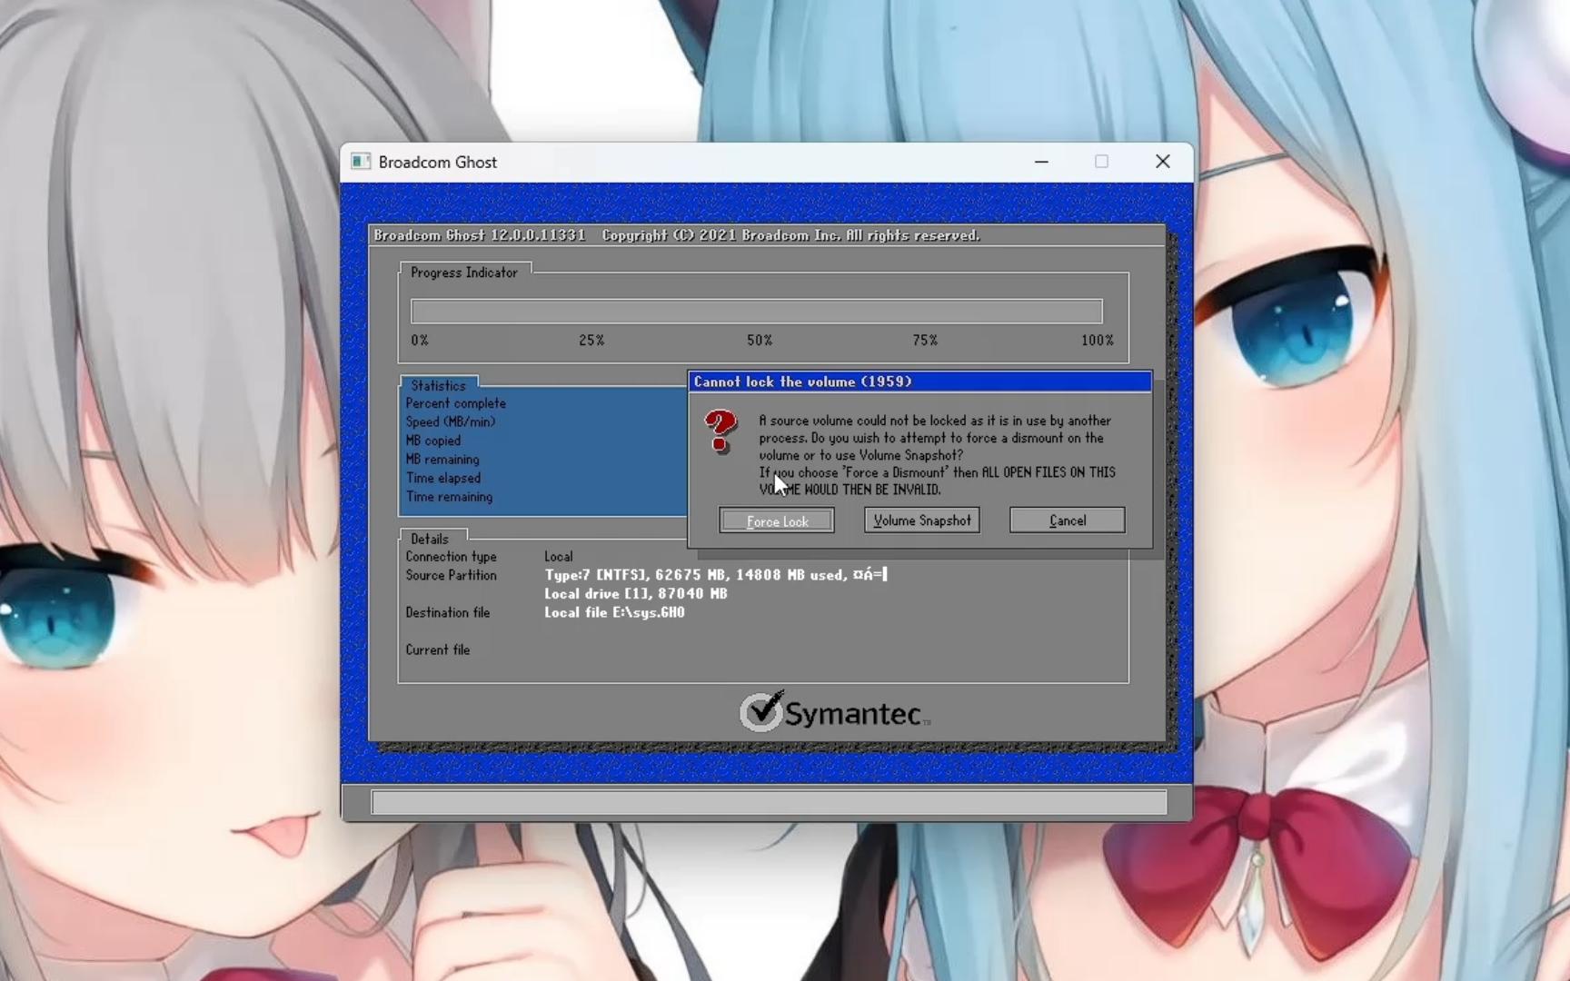
Task: Click the 'Current file' label
Action: coord(438,650)
